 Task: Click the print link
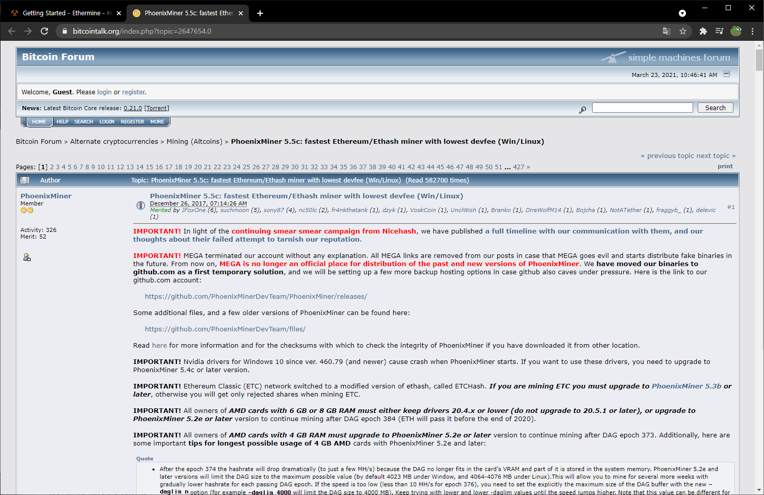[725, 166]
